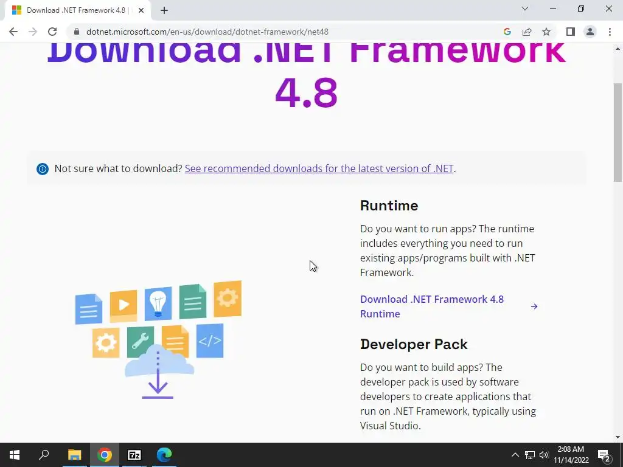Bookmark this page with star icon

coord(546,32)
